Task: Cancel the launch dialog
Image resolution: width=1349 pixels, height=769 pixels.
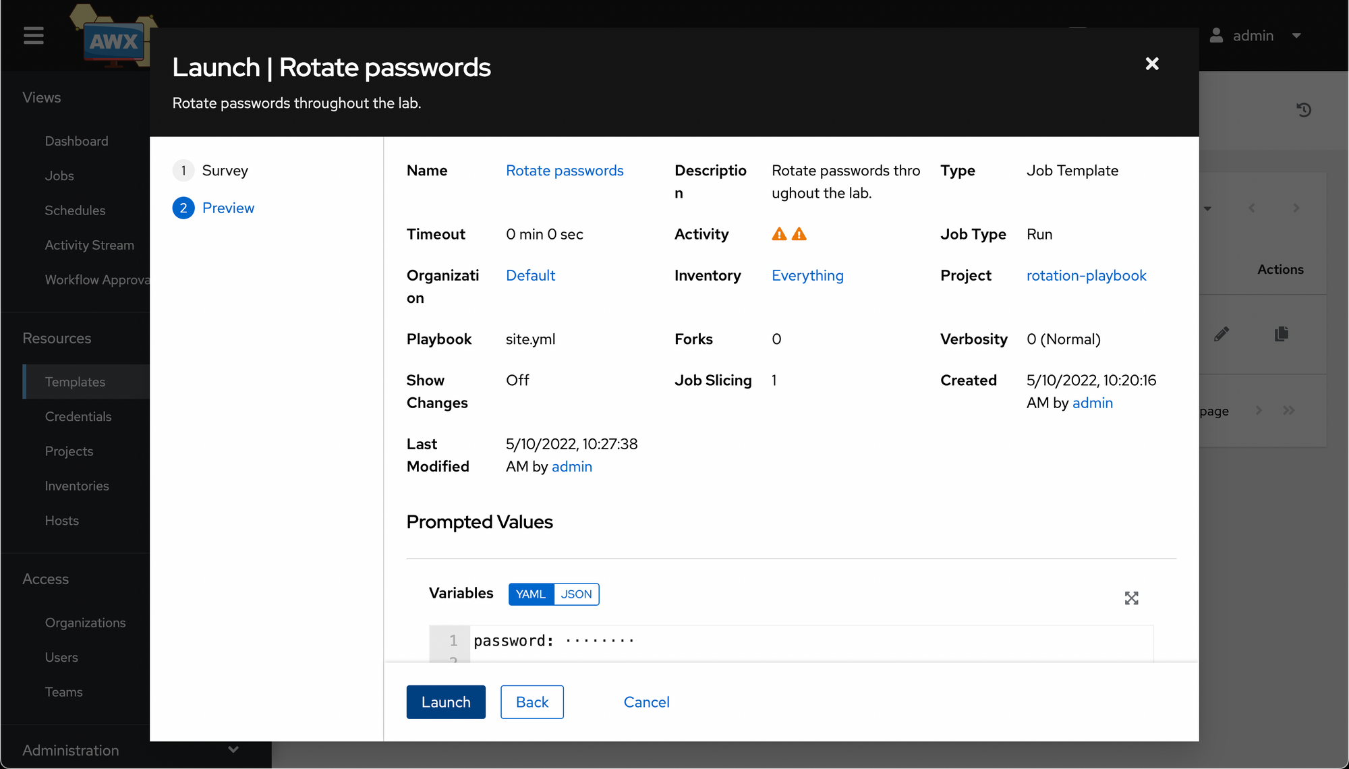Action: coord(646,702)
